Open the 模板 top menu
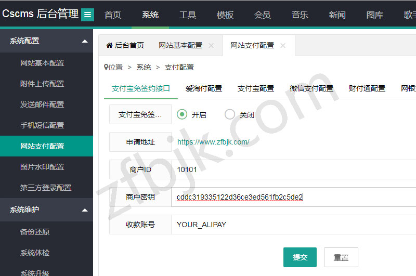Screen dimensions: 416x276 pos(225,15)
